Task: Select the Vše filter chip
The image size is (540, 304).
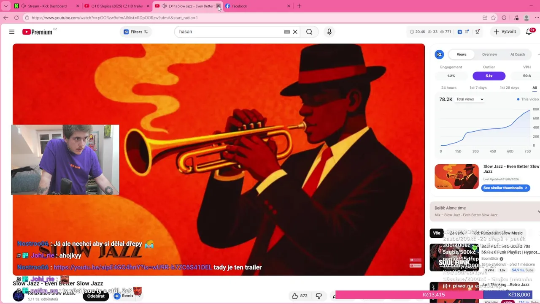Action: (x=436, y=233)
